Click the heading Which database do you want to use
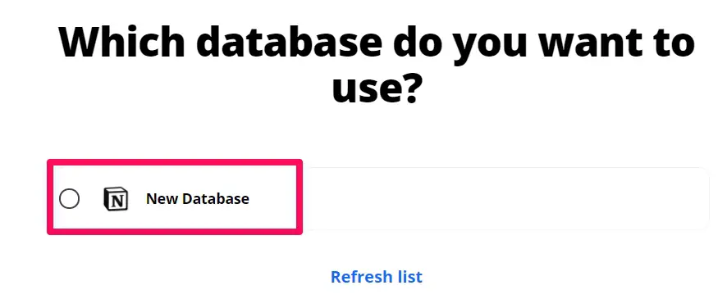 tap(377, 64)
